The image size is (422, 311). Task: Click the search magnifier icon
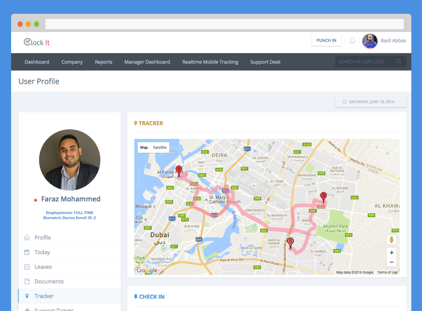399,62
